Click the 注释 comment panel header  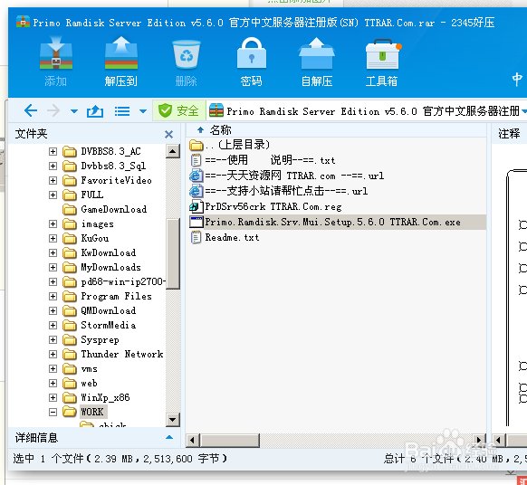point(509,134)
